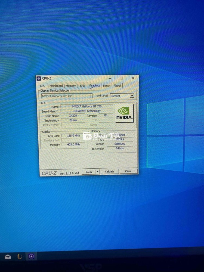This screenshot has width=204, height=272.
Task: Switch to the About tab
Action: tap(118, 85)
